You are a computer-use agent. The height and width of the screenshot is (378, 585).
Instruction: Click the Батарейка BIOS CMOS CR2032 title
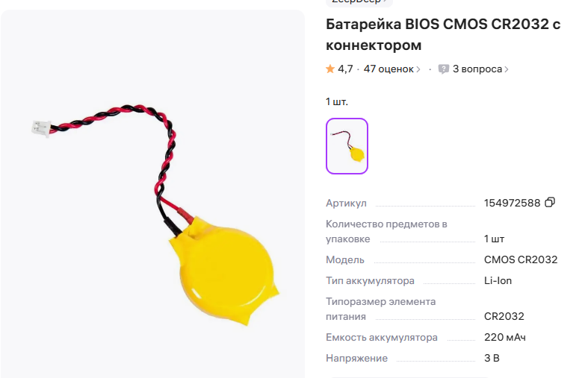tap(443, 34)
